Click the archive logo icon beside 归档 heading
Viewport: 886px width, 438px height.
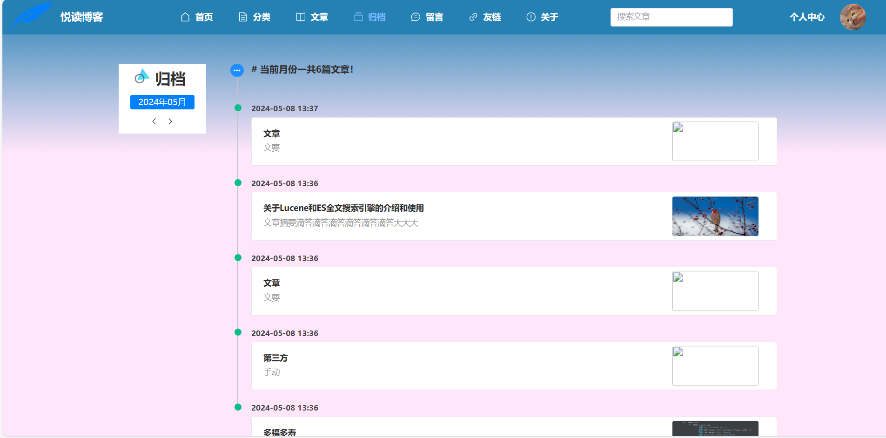pyautogui.click(x=142, y=77)
